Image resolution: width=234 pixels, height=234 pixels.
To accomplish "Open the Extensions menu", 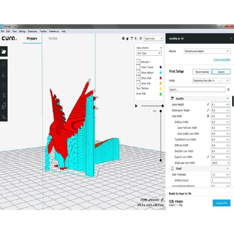I will (x=32, y=31).
